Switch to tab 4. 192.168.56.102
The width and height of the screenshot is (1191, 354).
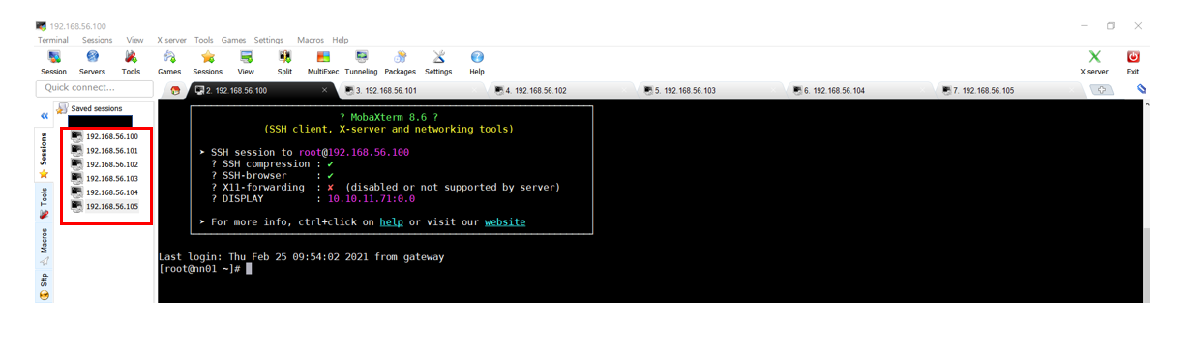coord(562,90)
